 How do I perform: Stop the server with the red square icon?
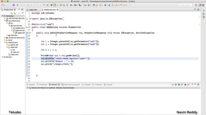[x=185, y=85]
